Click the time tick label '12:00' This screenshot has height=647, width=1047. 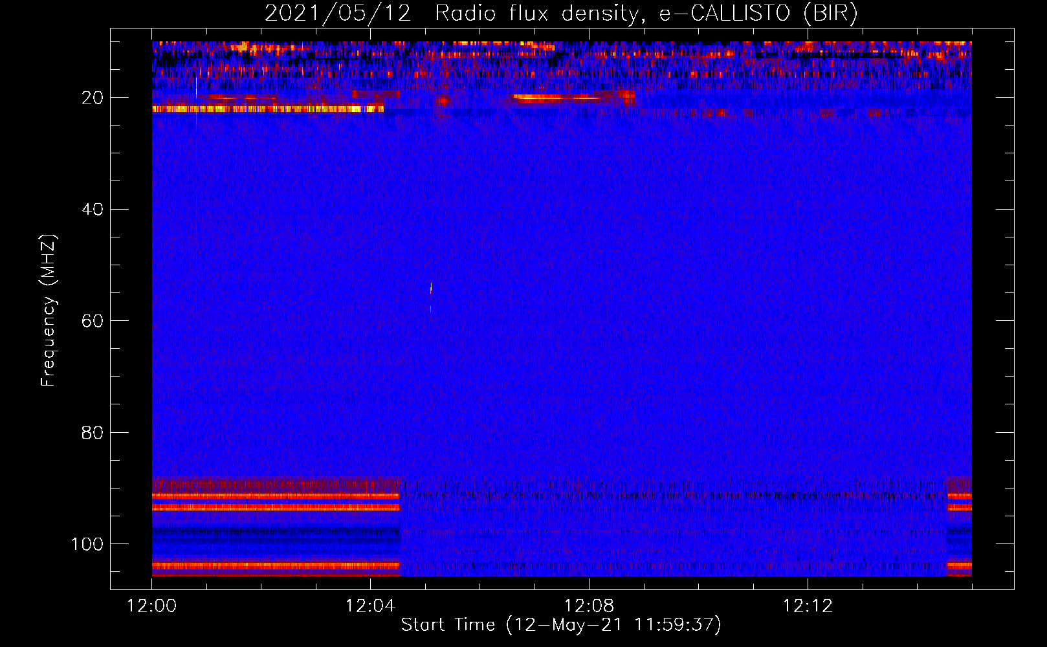(152, 606)
